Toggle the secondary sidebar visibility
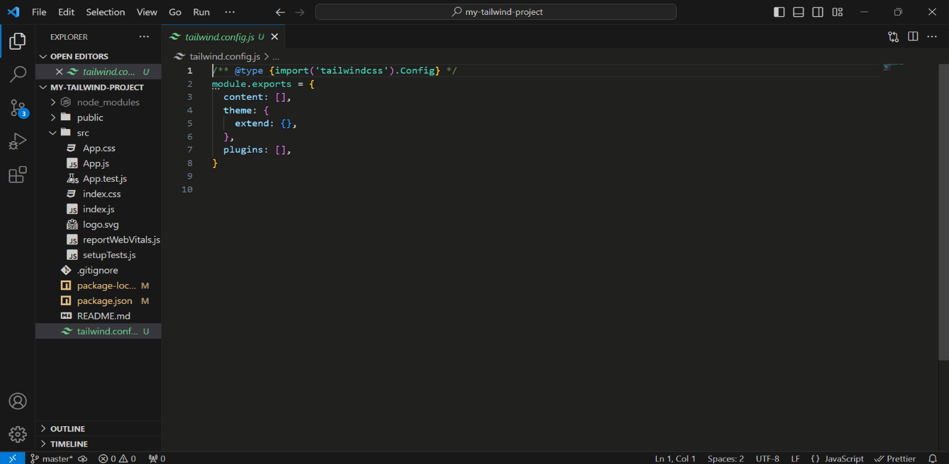Screen dimensions: 949x464 [818, 11]
